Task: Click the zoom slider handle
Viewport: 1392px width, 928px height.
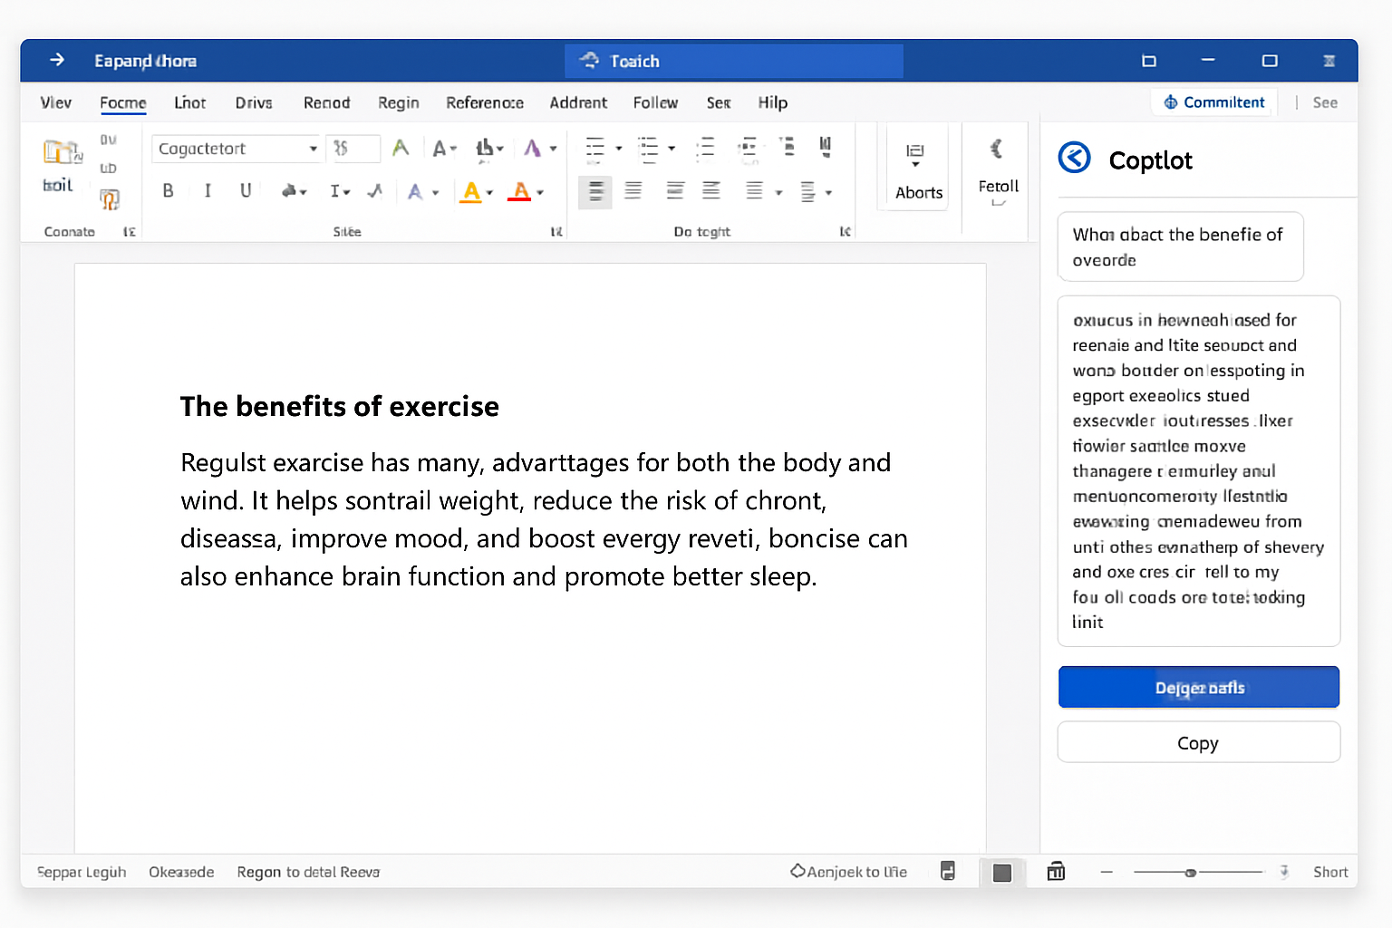Action: pyautogui.click(x=1191, y=873)
